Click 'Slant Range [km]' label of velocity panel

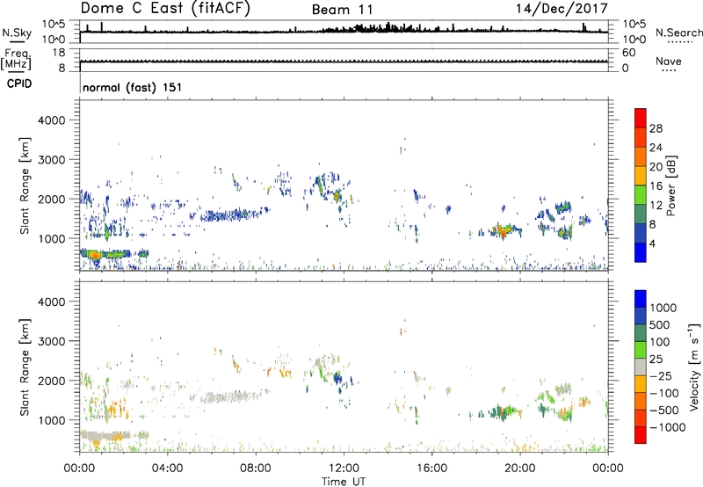tap(25, 367)
